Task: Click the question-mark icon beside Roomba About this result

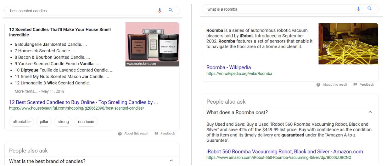Action: click(x=318, y=85)
